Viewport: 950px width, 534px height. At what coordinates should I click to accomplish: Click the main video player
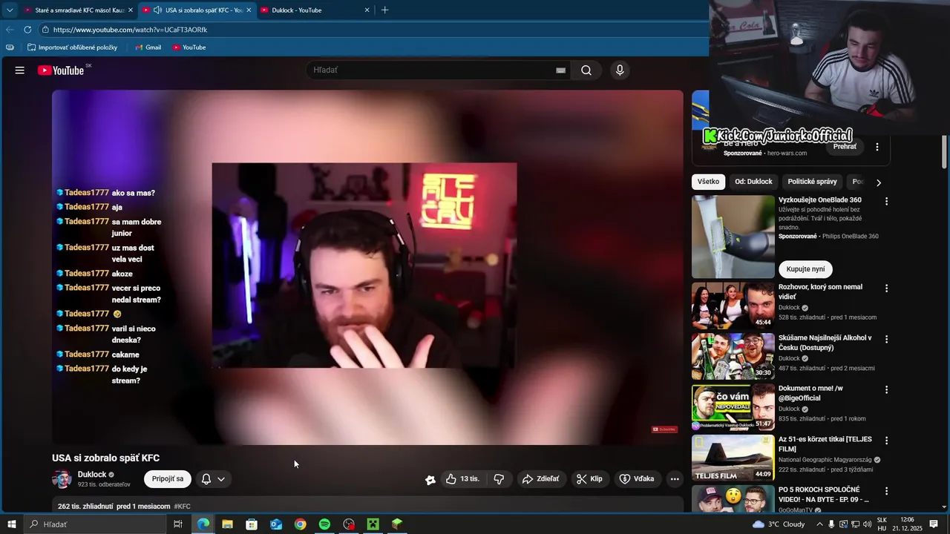pyautogui.click(x=367, y=268)
